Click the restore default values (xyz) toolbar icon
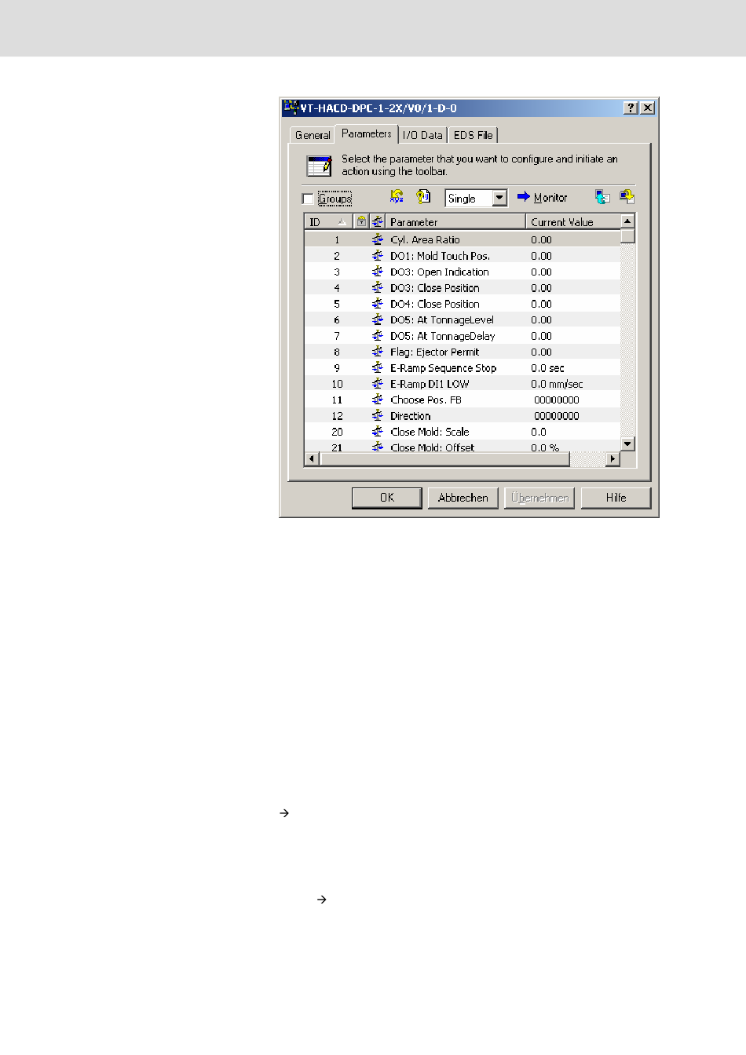This screenshot has width=746, height=1055. pyautogui.click(x=397, y=197)
